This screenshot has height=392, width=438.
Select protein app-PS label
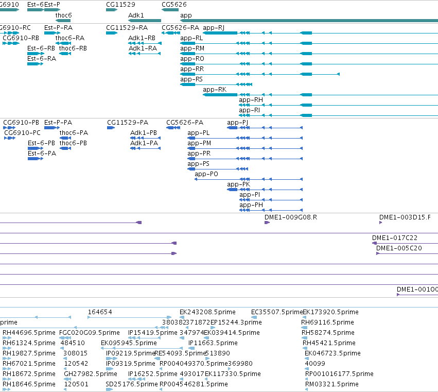tap(198, 164)
